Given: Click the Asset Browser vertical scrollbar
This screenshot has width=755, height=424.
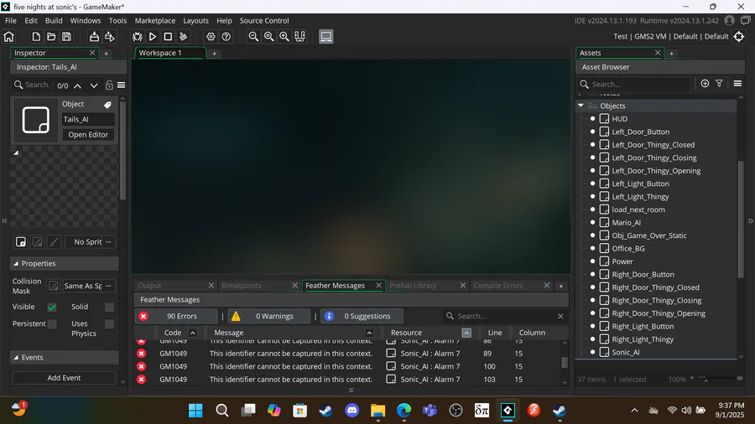Looking at the screenshot, I should pyautogui.click(x=741, y=219).
